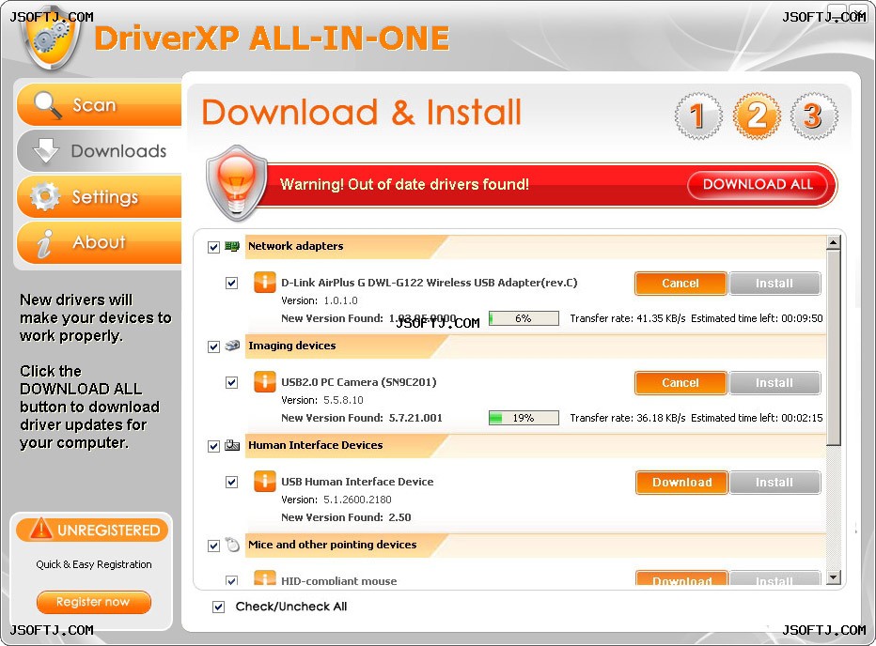Click Install for the USB2.0 PC Camera

tap(774, 382)
